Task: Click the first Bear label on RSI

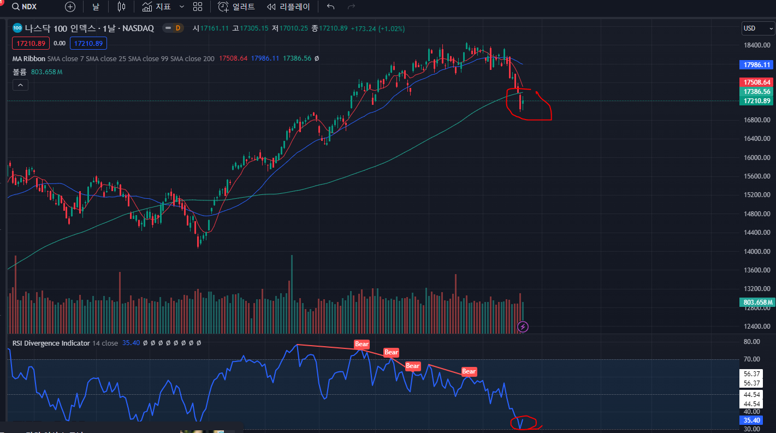Action: pos(362,344)
